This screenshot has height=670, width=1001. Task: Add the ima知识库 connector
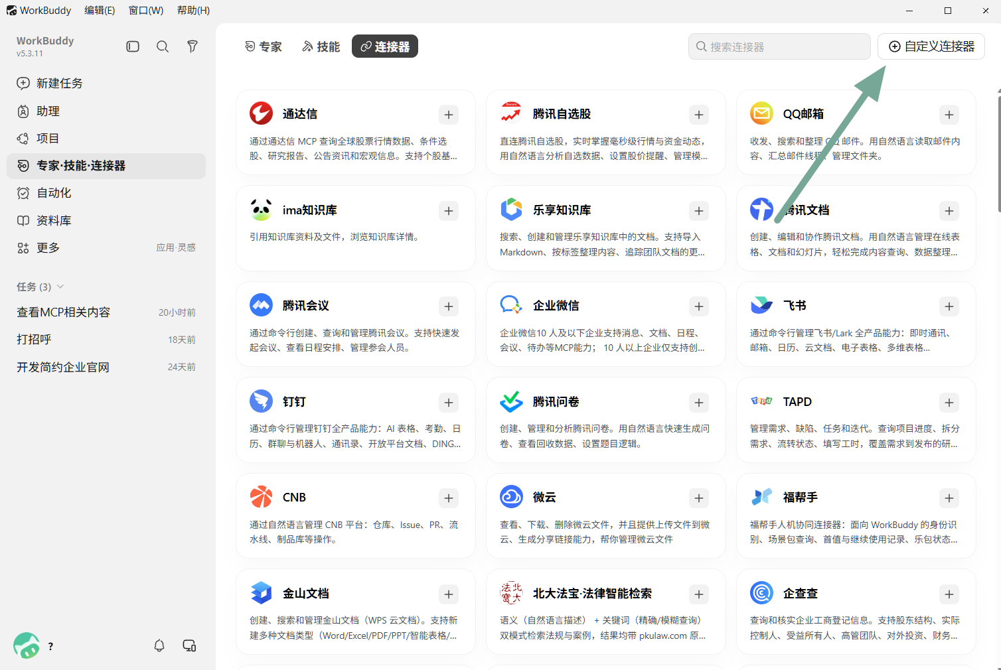point(449,211)
